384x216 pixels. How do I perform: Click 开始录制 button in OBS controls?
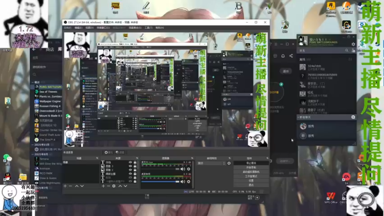click(251, 168)
